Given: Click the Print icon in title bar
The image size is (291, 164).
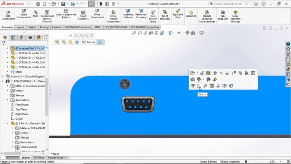Looking at the screenshot, I should point(73,4).
